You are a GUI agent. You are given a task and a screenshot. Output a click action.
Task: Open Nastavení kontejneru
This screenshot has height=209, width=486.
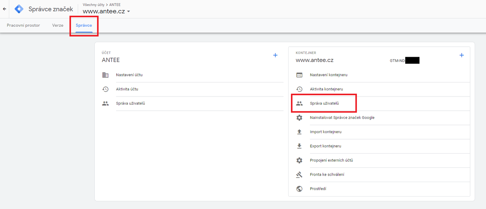pos(329,75)
